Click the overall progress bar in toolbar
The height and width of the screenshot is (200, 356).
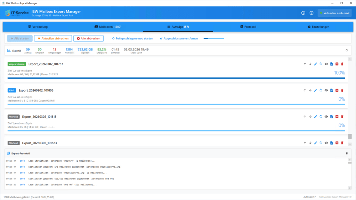coord(214,38)
